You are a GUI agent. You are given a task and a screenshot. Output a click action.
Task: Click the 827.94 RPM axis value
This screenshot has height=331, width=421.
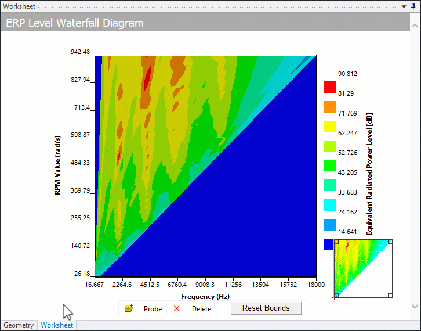click(x=80, y=80)
